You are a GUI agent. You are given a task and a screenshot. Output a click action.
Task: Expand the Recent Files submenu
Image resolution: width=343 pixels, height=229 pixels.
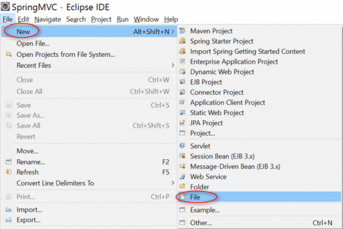pos(173,65)
